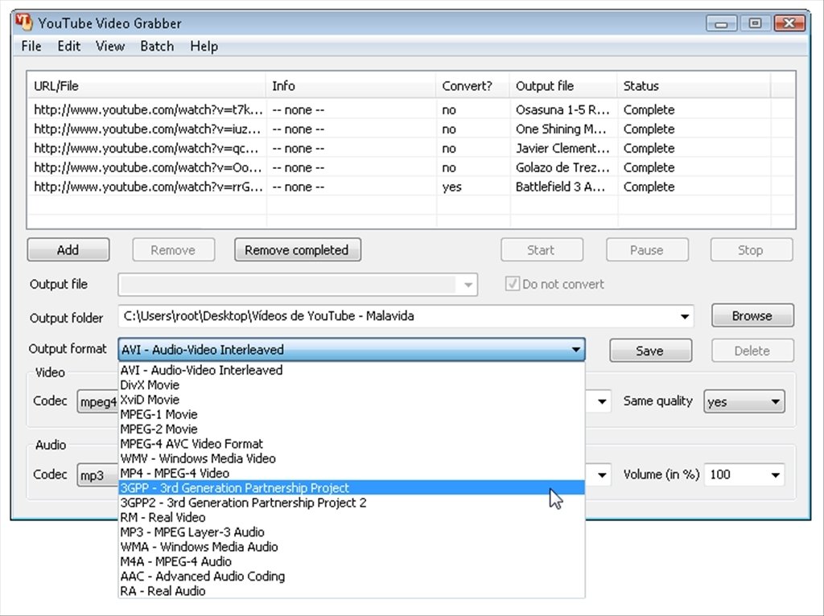Select AVI - Audio-Video Interleaved from list

click(x=352, y=370)
